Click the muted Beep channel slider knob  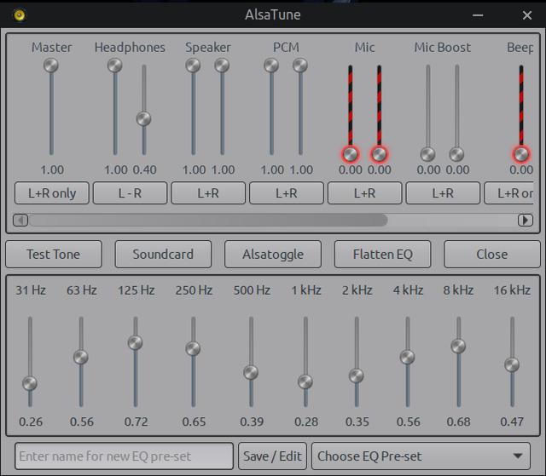(x=520, y=154)
